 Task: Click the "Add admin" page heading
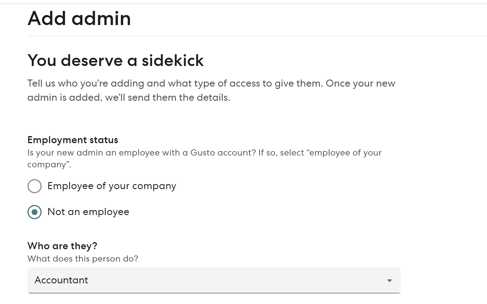click(x=79, y=19)
